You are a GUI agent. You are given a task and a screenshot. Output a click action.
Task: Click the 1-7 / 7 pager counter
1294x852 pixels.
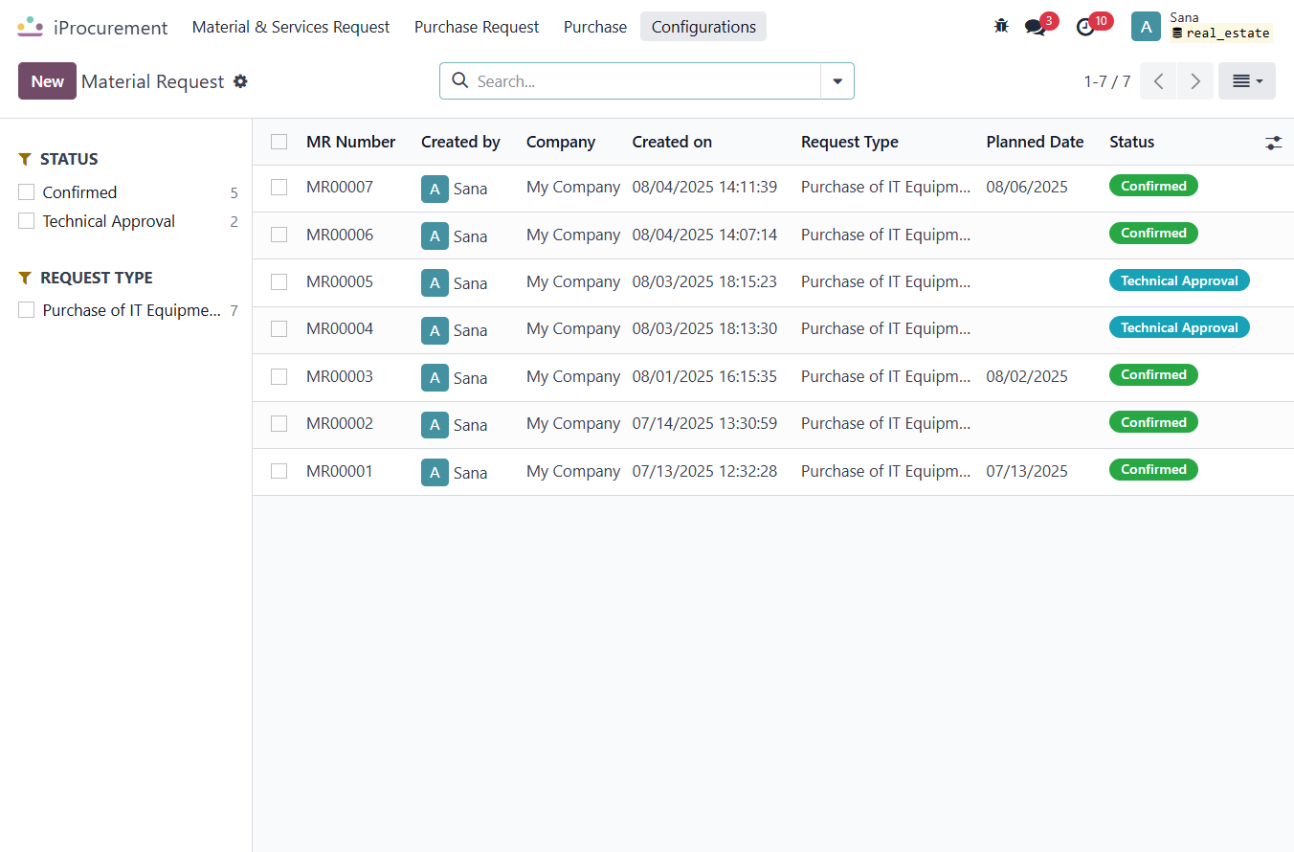[x=1107, y=81]
